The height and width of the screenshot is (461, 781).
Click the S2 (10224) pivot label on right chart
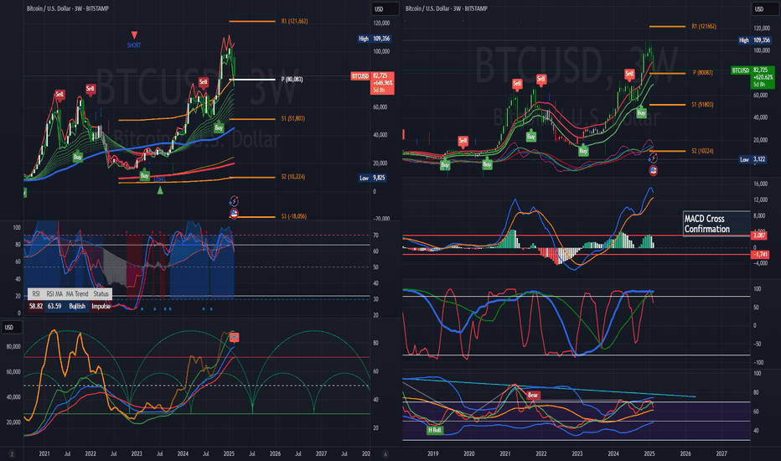click(702, 151)
